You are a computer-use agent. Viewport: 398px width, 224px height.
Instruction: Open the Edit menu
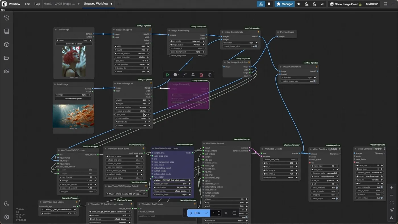coord(27,4)
